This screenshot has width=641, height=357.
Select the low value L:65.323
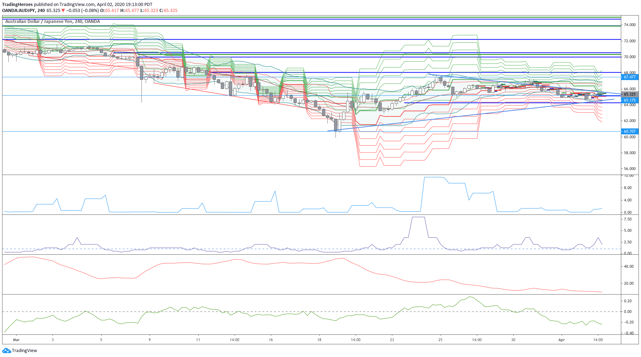[149, 11]
